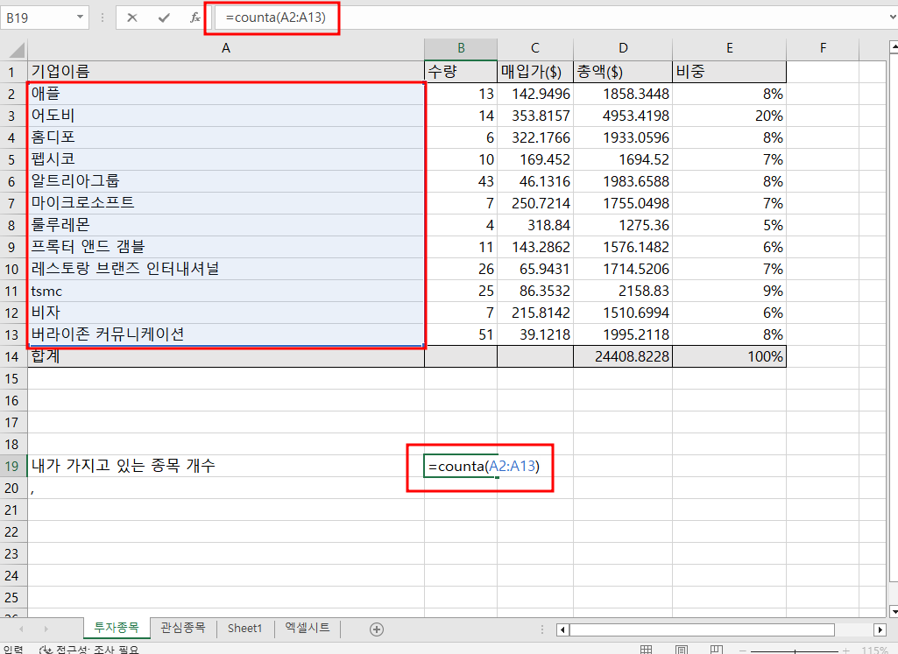Select total cell 24408.8228
Image resolution: width=898 pixels, height=654 pixels.
point(623,357)
